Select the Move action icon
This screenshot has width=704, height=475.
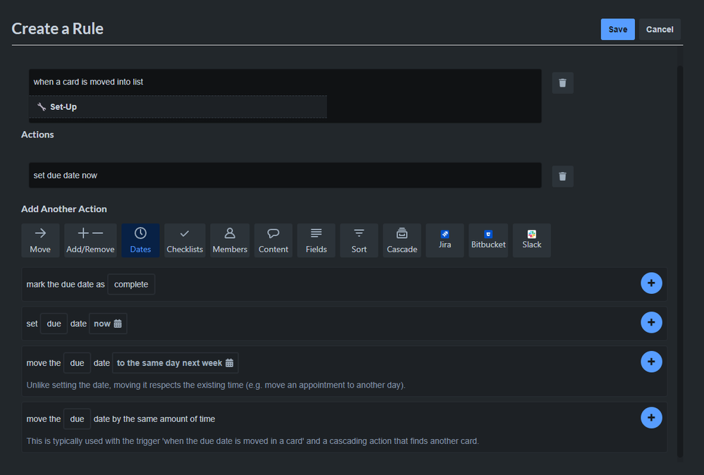[40, 240]
